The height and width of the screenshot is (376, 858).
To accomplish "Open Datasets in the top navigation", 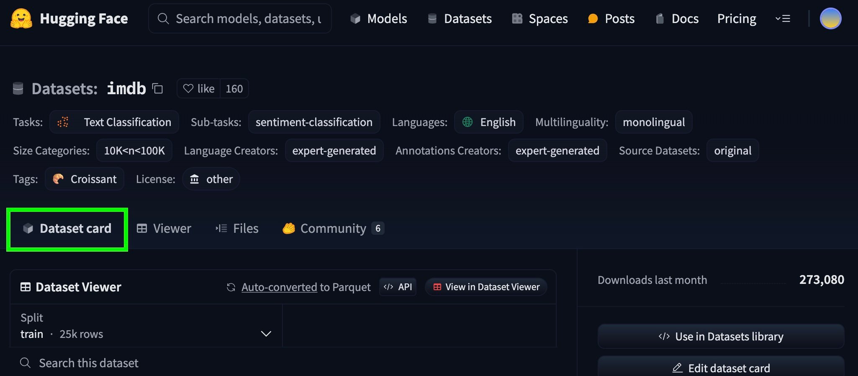I will pyautogui.click(x=460, y=18).
